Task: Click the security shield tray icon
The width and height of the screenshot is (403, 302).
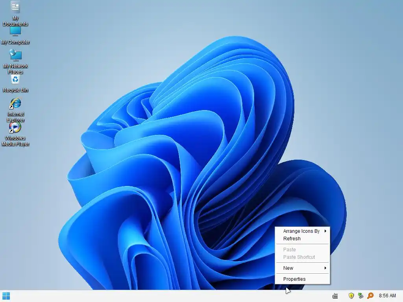Action: 351,296
